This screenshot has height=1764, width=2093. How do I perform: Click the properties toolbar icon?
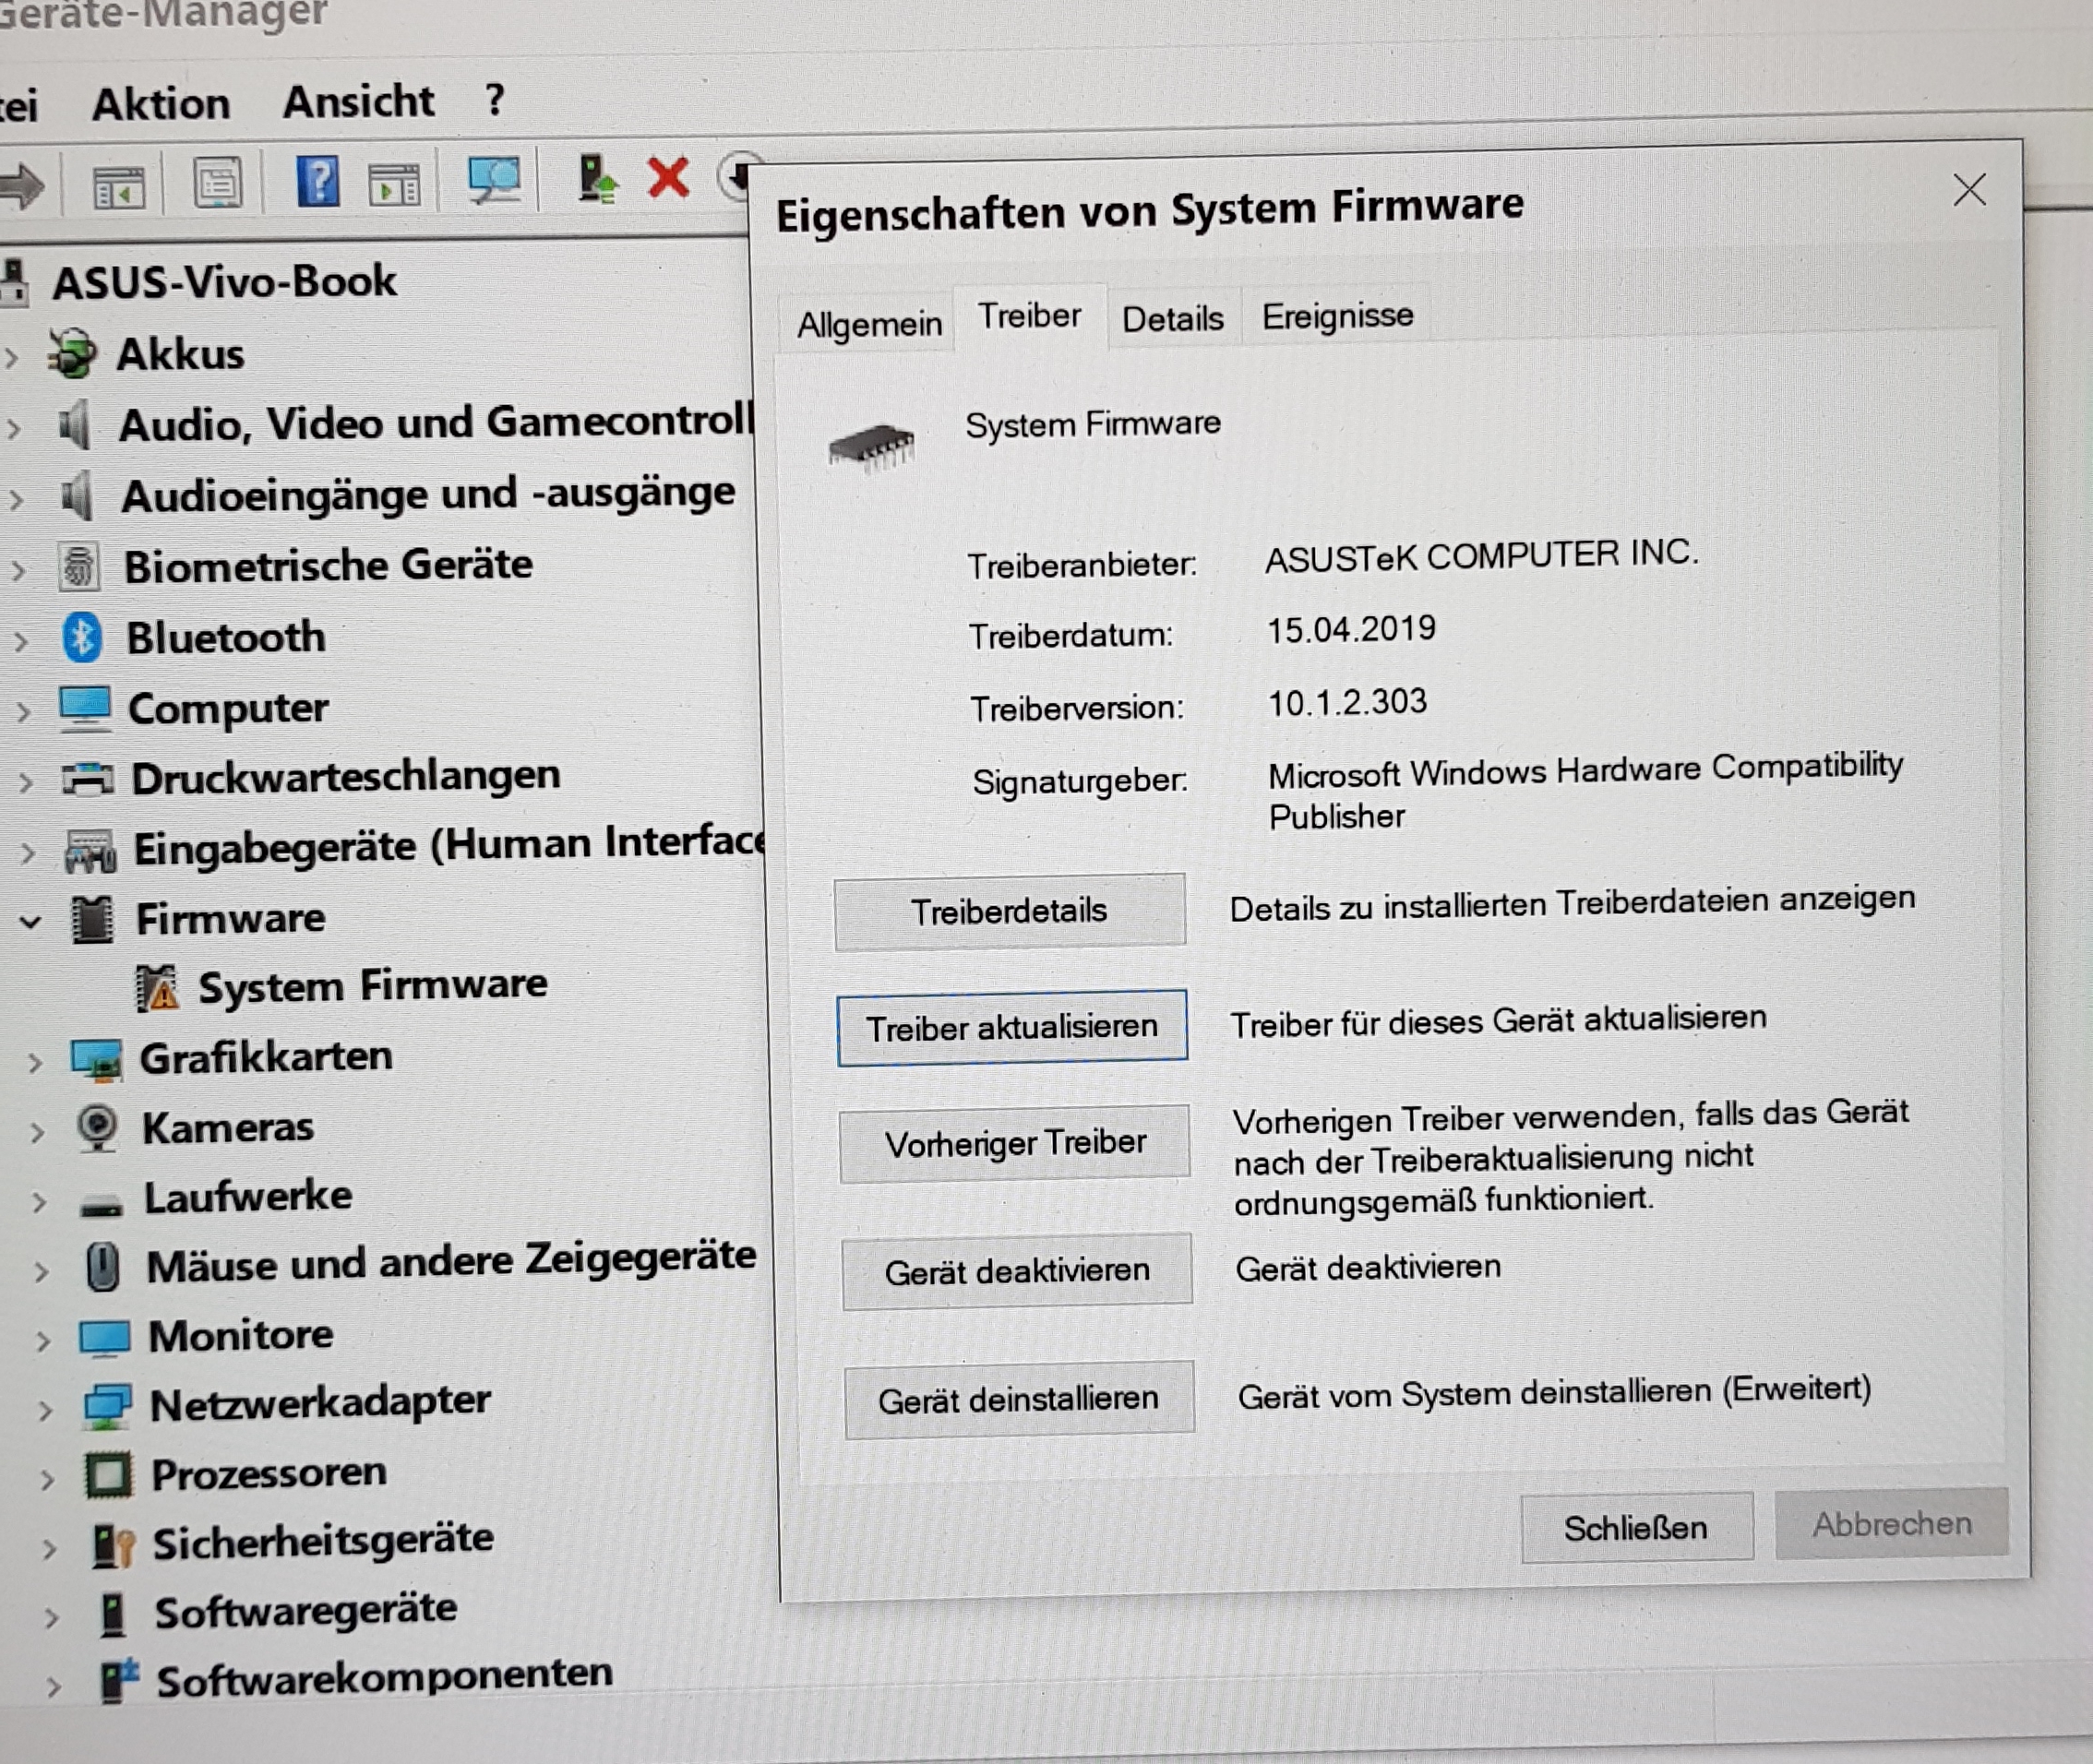pyautogui.click(x=218, y=183)
